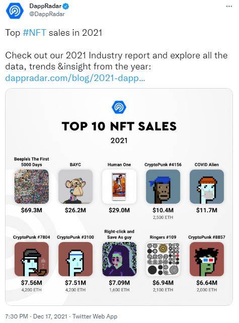Click the Twitter Web App source label

(95, 316)
